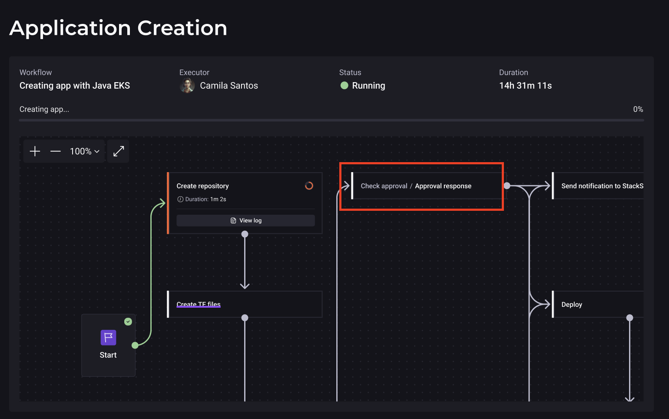Click the Approval response breadcrumb label
This screenshot has height=419, width=669.
tap(443, 186)
